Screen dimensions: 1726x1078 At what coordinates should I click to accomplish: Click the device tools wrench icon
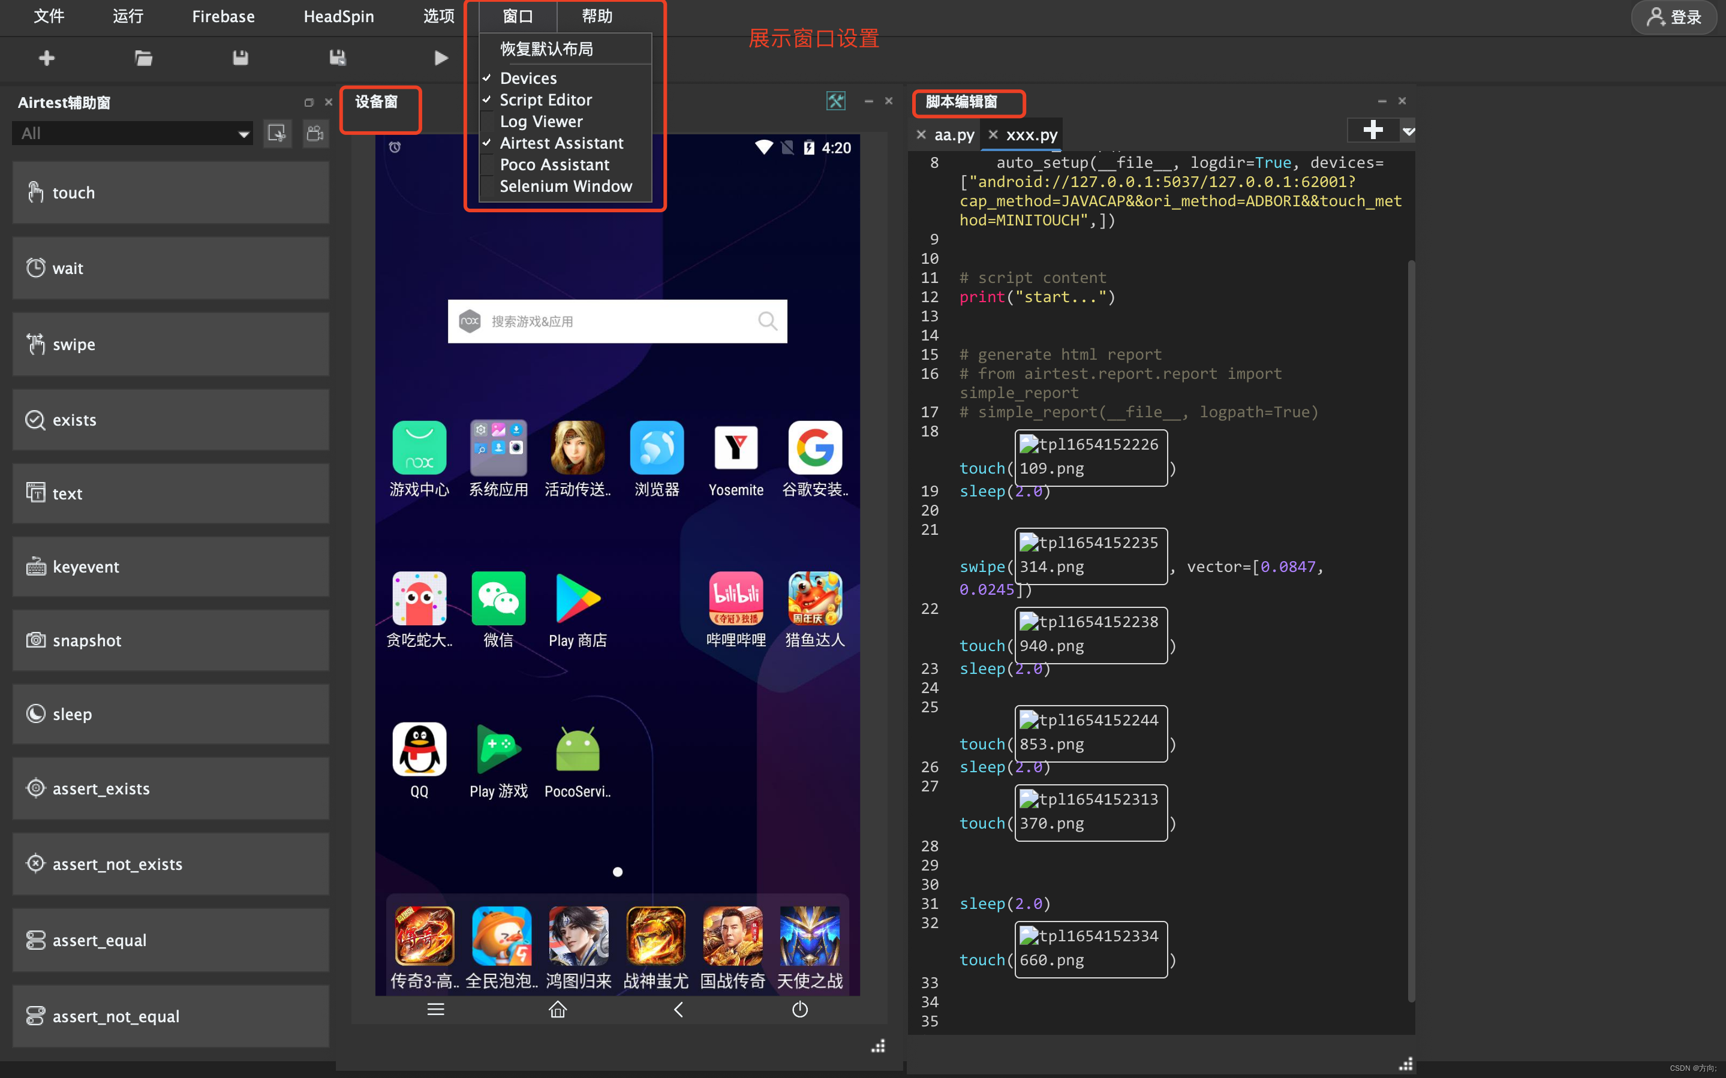pos(835,101)
